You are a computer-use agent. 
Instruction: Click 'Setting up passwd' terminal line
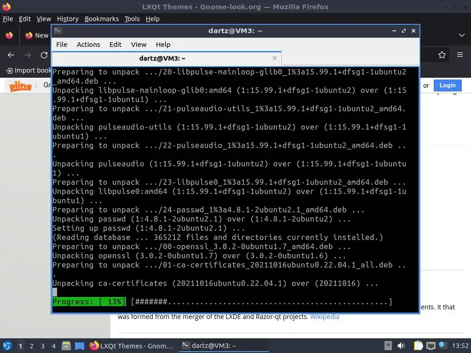click(149, 228)
